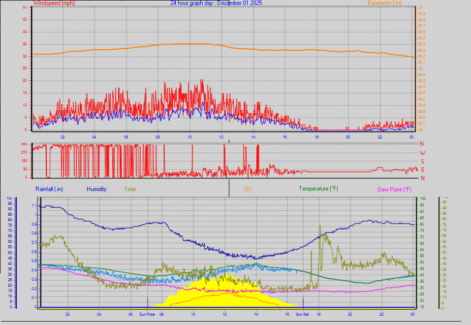Screen dimensions: 471x325
Task: Toggle the UV plot line
Action: (x=247, y=188)
